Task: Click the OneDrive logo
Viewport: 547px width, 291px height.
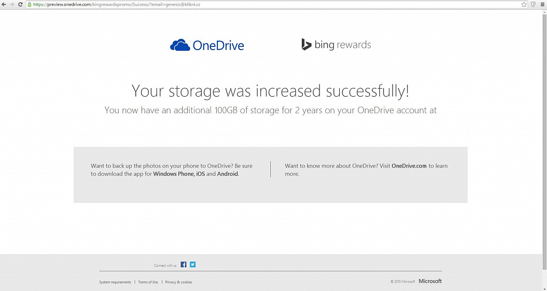Action: coord(207,45)
